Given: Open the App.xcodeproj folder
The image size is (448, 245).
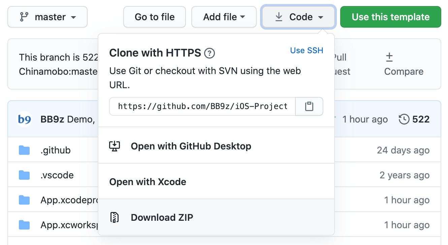Looking at the screenshot, I should point(69,200).
